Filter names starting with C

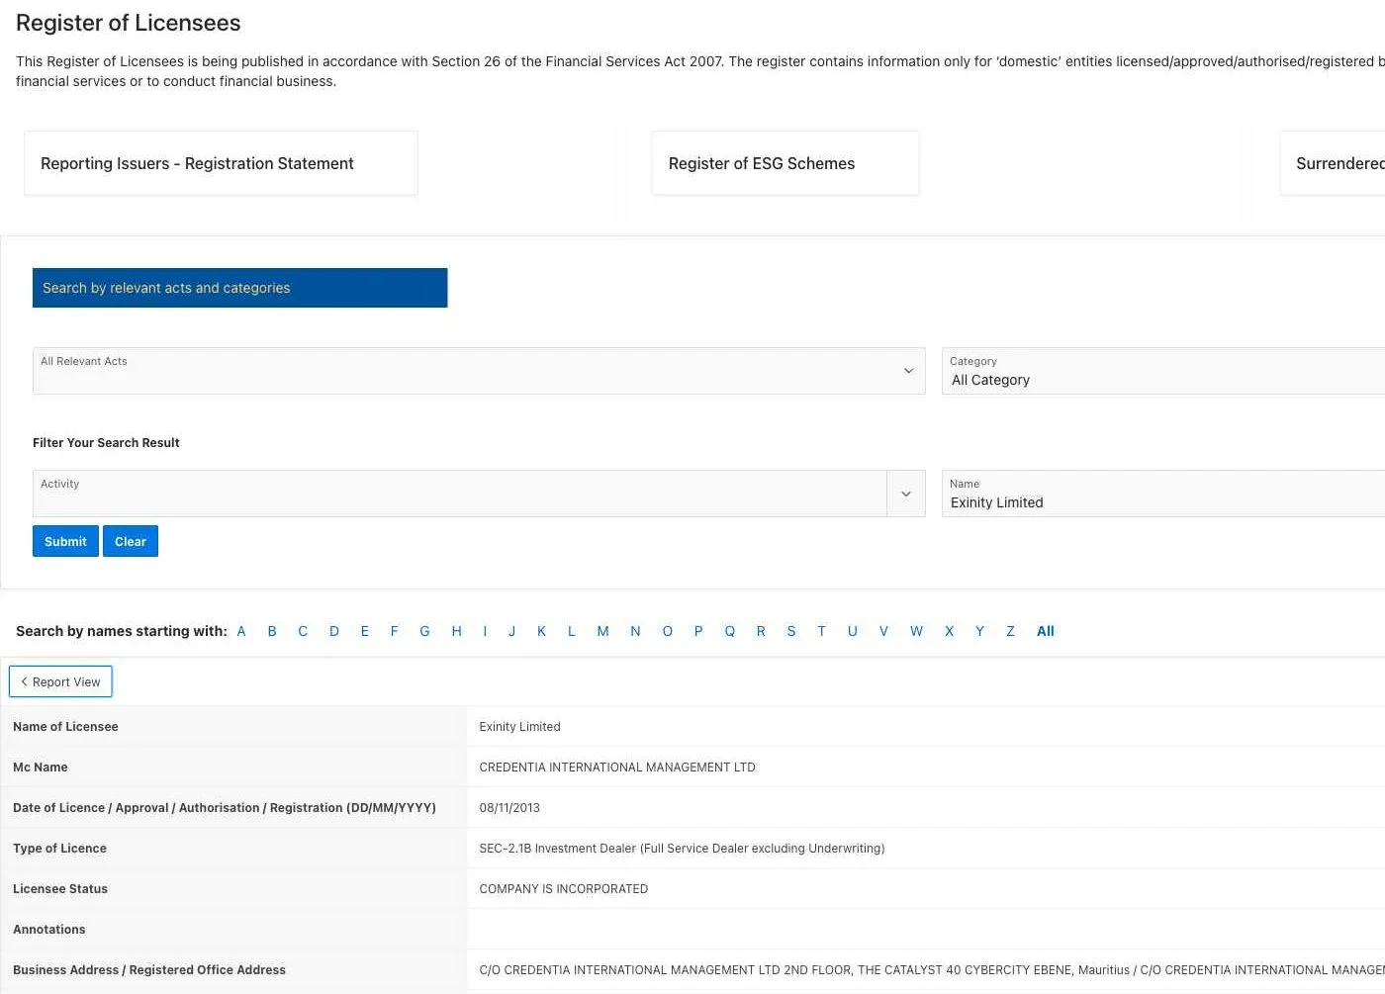[x=303, y=631]
